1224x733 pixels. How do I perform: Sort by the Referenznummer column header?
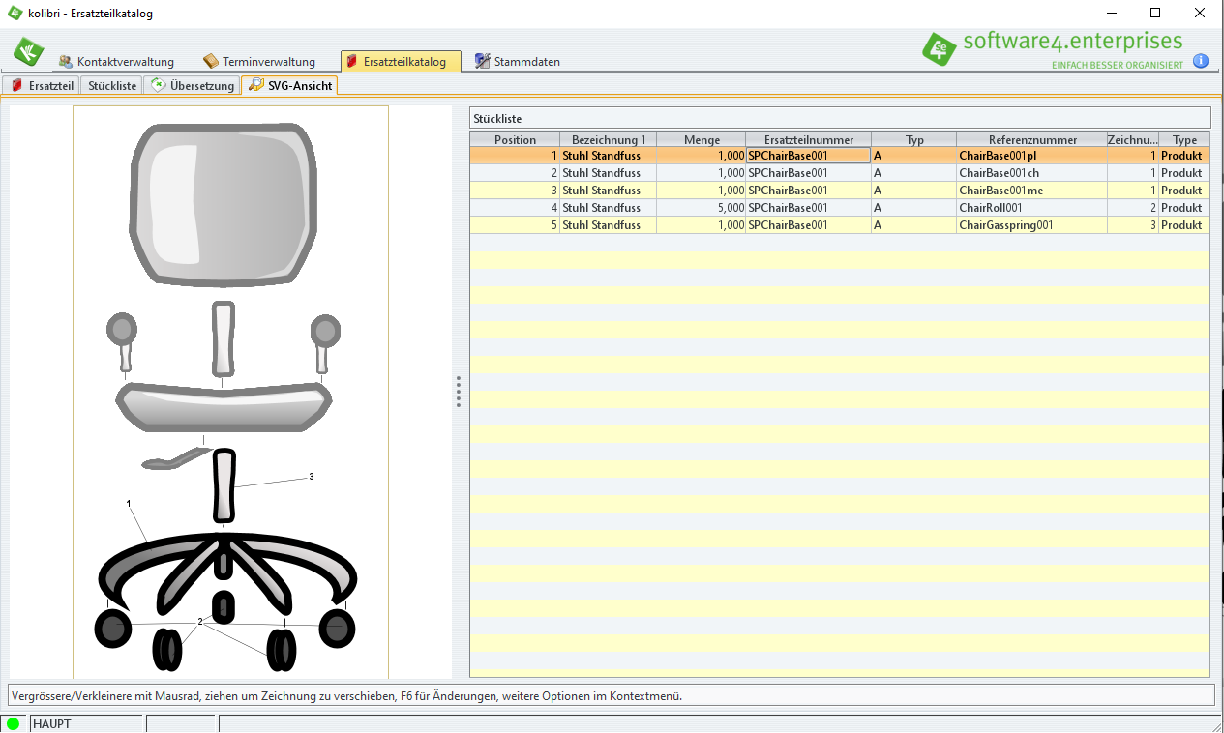click(1031, 139)
